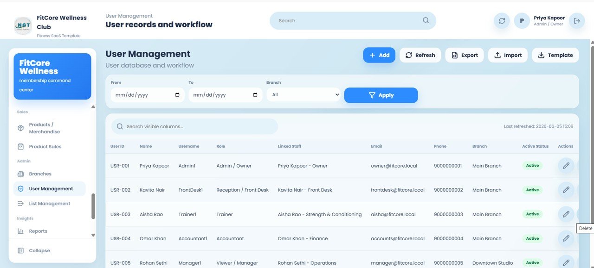
Task: Click the Linked Staff column header
Action: click(x=290, y=146)
